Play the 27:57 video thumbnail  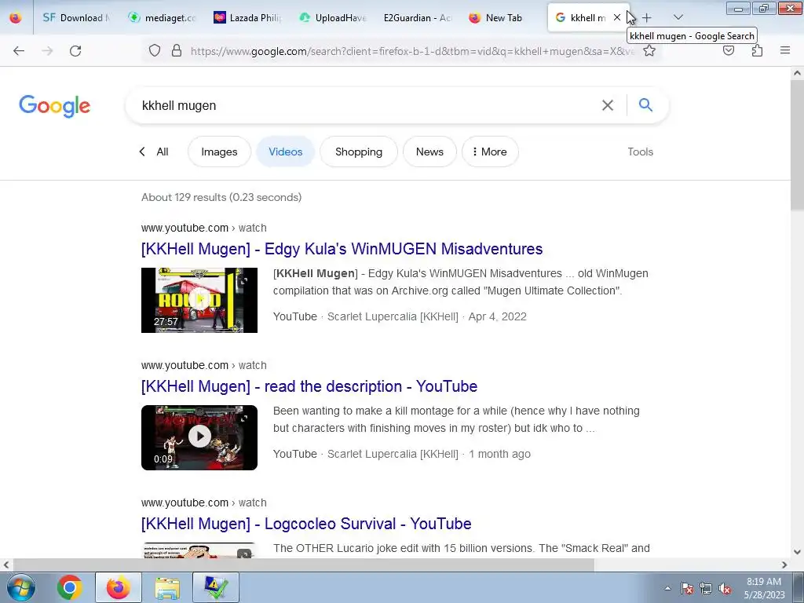199,300
